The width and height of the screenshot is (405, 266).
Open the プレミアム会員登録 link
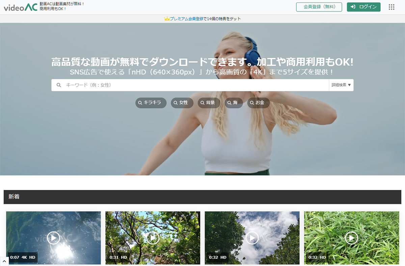click(186, 19)
